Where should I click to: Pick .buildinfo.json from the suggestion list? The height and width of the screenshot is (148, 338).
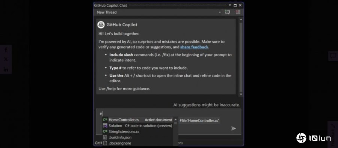point(138,137)
